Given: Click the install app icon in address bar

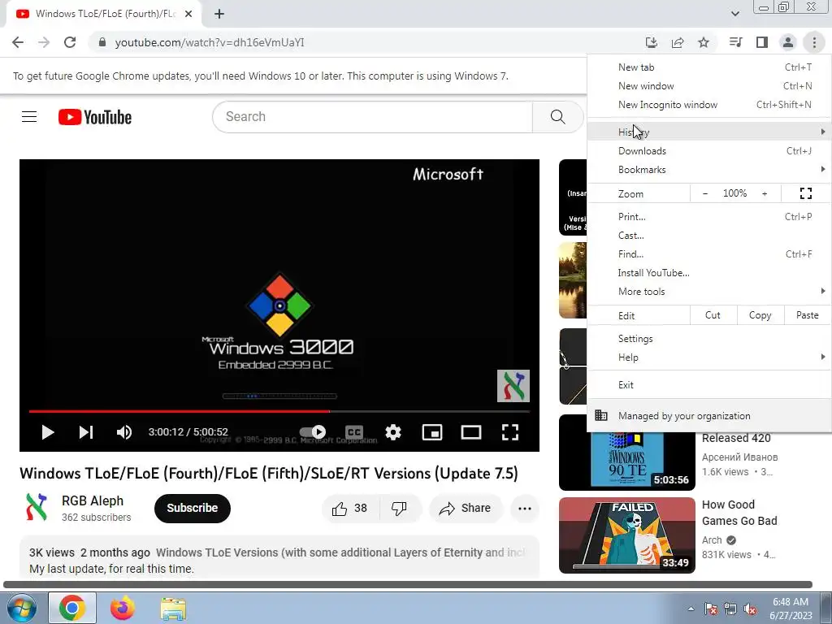Looking at the screenshot, I should (651, 42).
